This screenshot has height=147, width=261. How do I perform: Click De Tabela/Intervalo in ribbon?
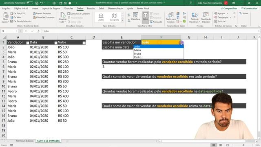[21, 21]
